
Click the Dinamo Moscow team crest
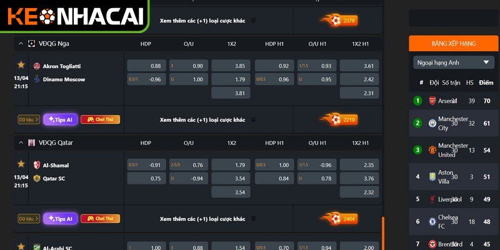[x=37, y=79]
